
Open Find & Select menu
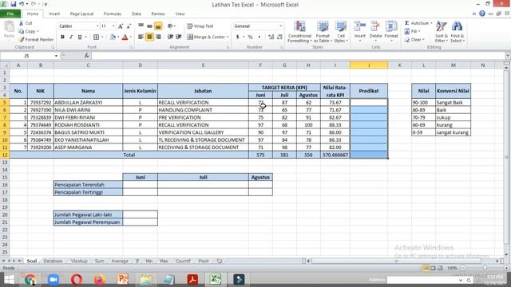pos(458,32)
